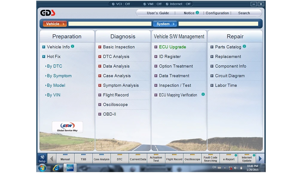Open the User's Guide menu item
Viewport: 299px width, 173px height.
pos(158,13)
